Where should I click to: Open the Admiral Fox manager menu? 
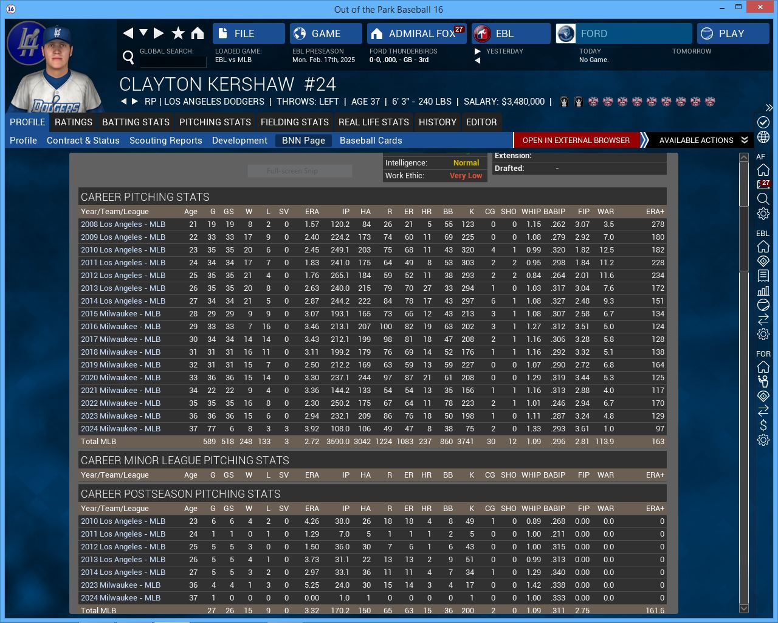(417, 33)
